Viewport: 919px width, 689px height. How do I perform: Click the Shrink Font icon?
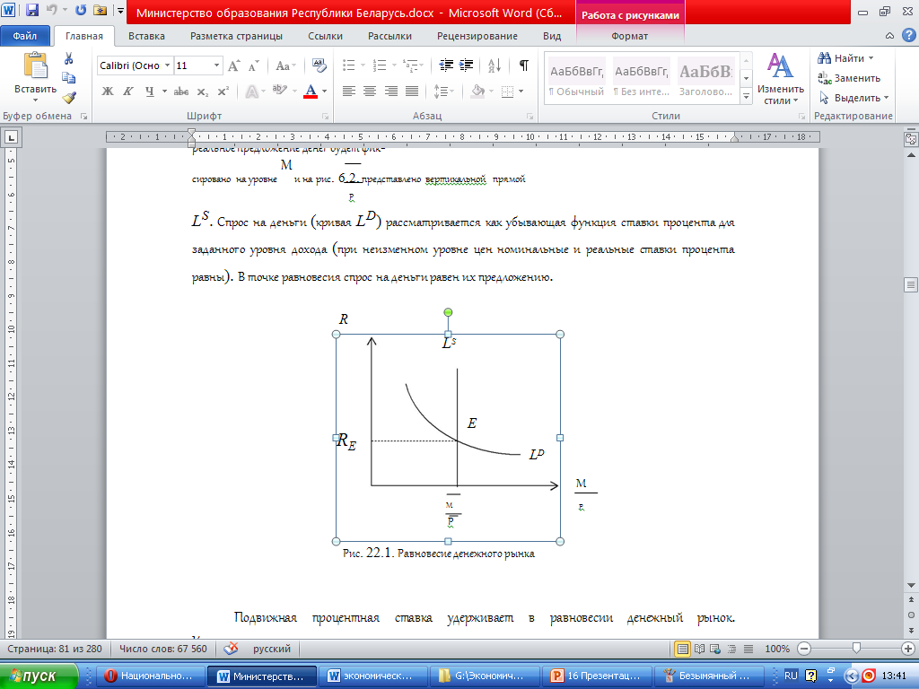pyautogui.click(x=253, y=65)
